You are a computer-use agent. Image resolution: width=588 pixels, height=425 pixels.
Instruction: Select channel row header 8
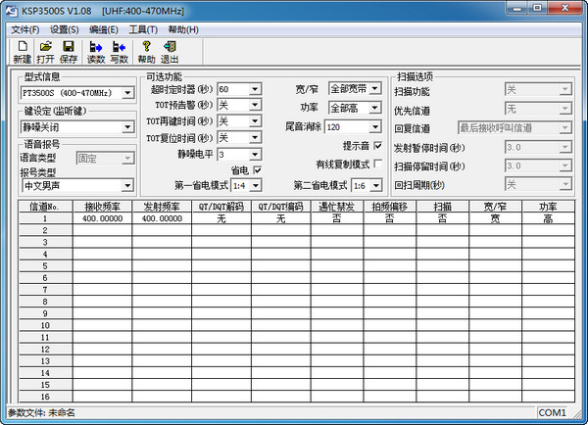tap(45, 302)
